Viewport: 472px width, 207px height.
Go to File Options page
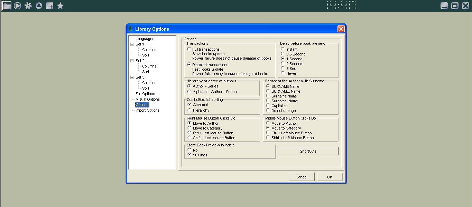click(x=145, y=94)
